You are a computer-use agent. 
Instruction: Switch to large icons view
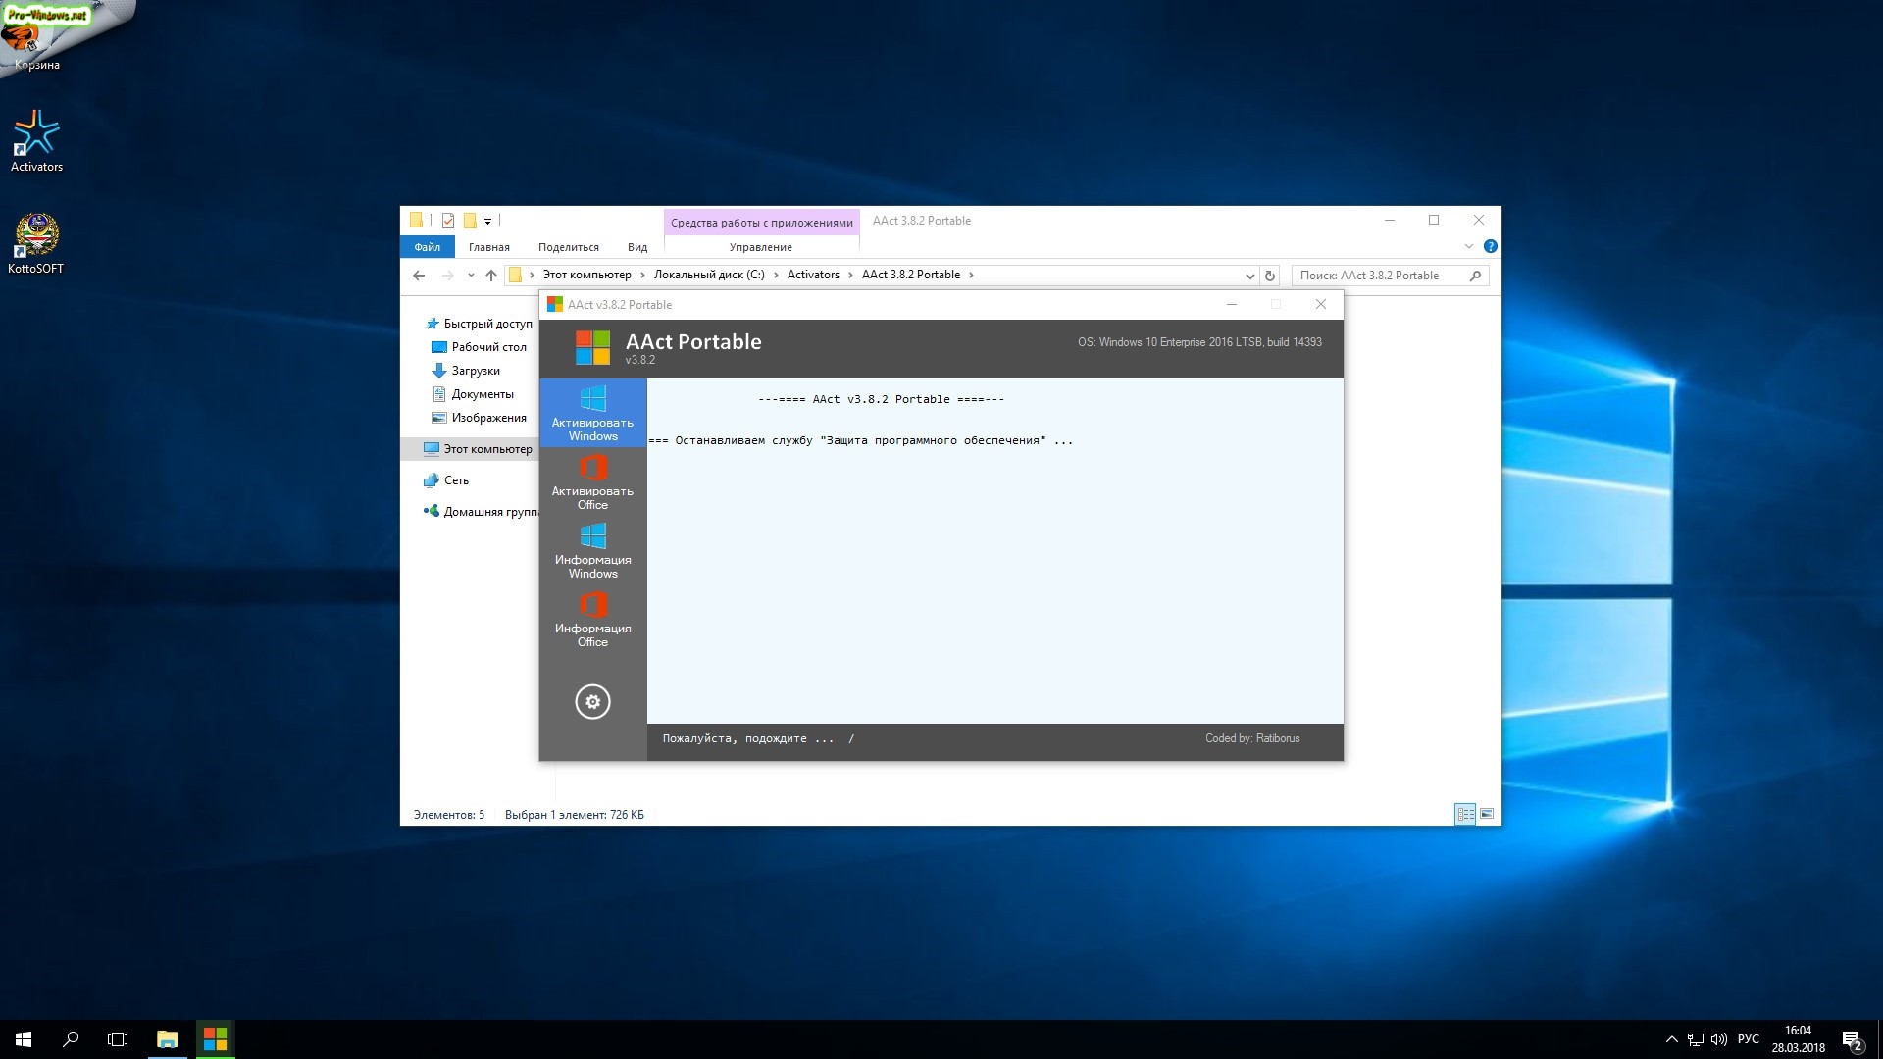[x=1487, y=814]
